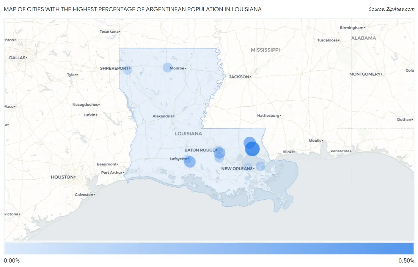This screenshot has height=267, width=418.
Task: Click the 'LOUISIANA' state label
Action: [188, 134]
